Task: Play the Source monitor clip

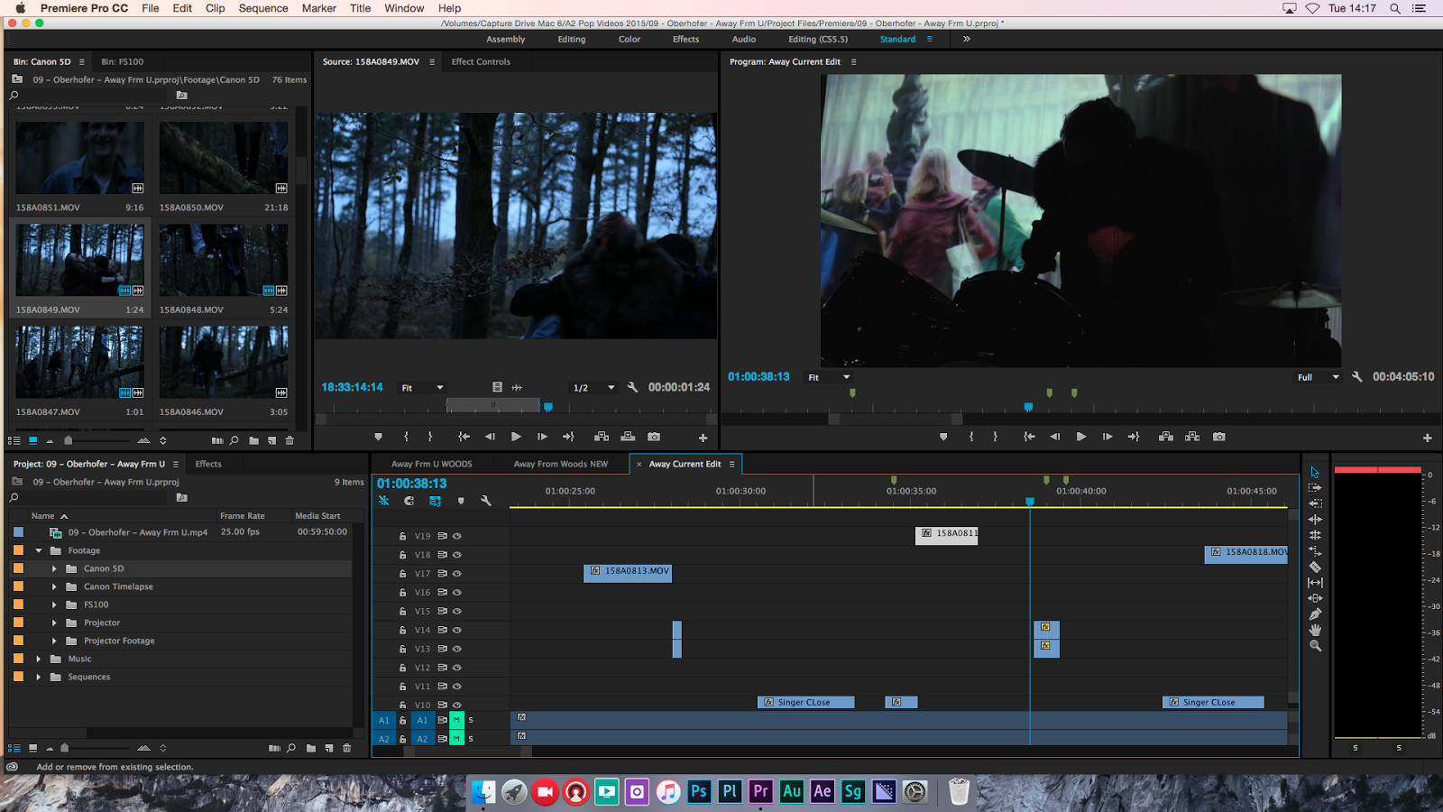Action: pyautogui.click(x=516, y=437)
